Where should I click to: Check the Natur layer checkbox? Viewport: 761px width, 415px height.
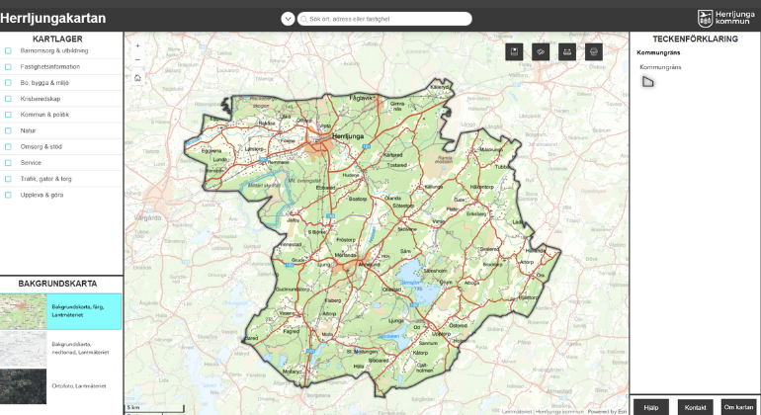[8, 130]
